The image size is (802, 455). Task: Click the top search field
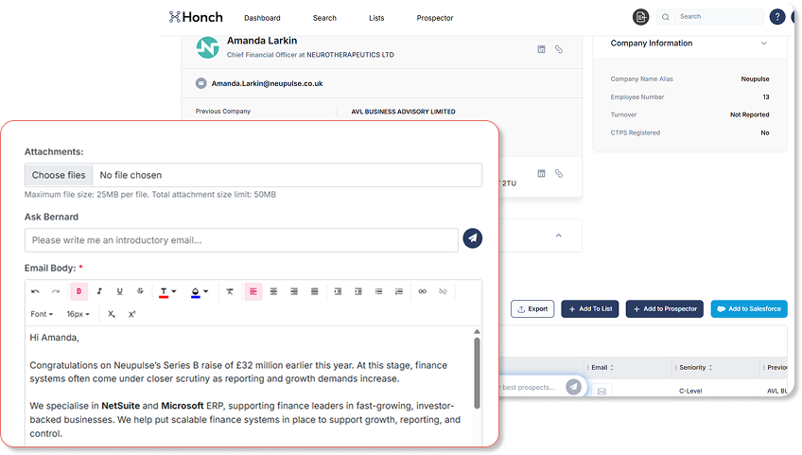710,17
